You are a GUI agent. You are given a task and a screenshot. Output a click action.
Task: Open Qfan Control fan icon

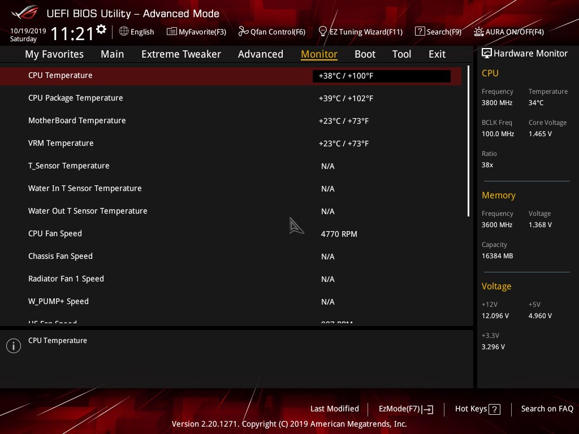pos(244,32)
